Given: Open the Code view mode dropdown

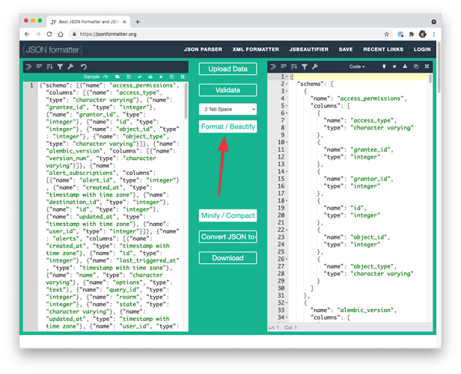Looking at the screenshot, I should point(357,67).
